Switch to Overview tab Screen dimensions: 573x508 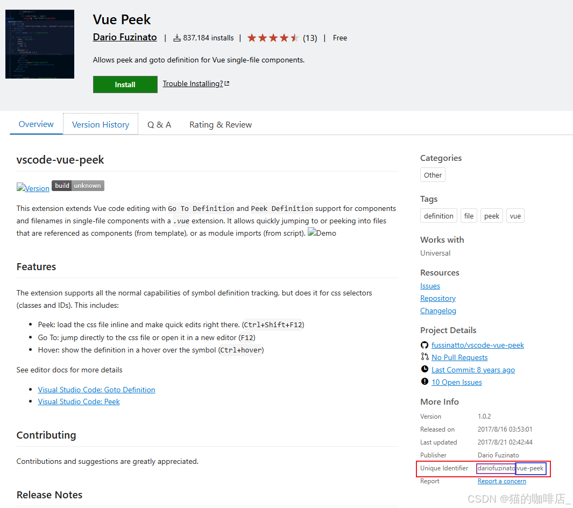pyautogui.click(x=36, y=124)
